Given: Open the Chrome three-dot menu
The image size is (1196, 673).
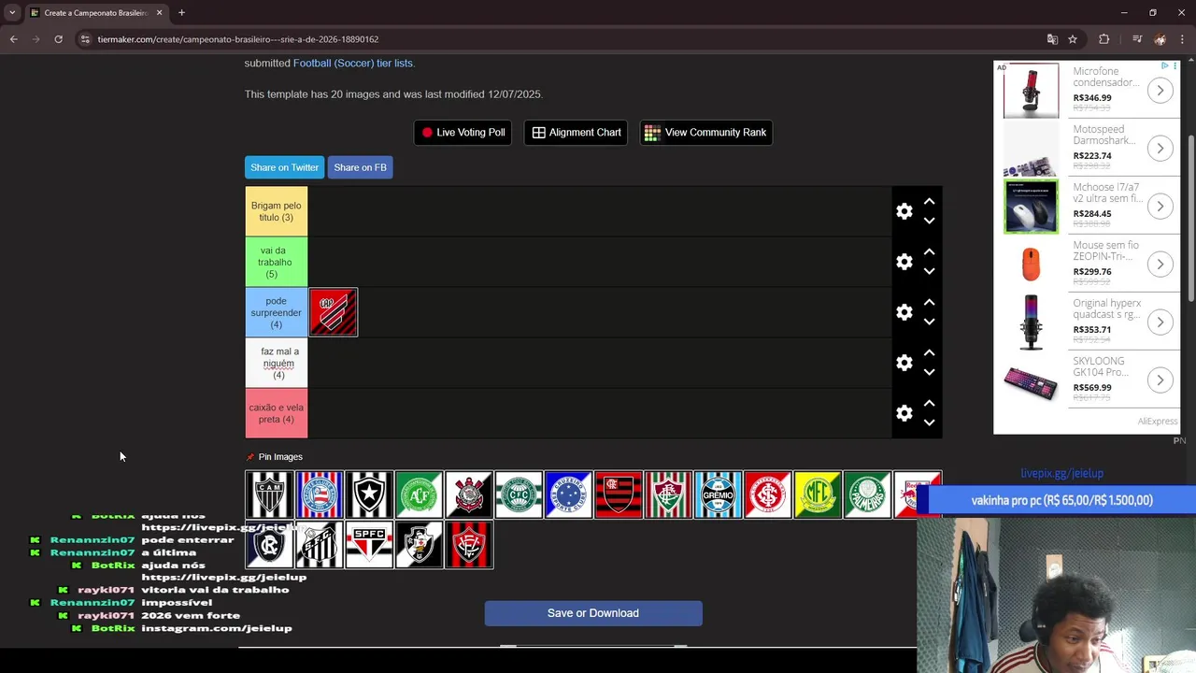Looking at the screenshot, I should point(1183,39).
